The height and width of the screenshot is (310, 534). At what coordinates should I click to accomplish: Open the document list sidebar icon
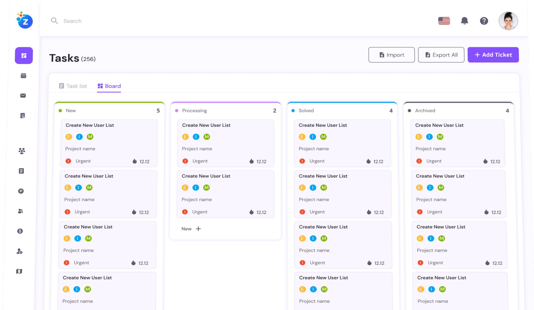coord(21,171)
